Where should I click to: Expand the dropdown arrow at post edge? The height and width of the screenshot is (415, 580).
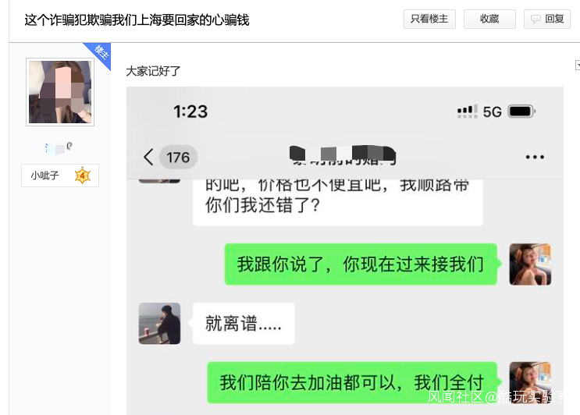(578, 66)
